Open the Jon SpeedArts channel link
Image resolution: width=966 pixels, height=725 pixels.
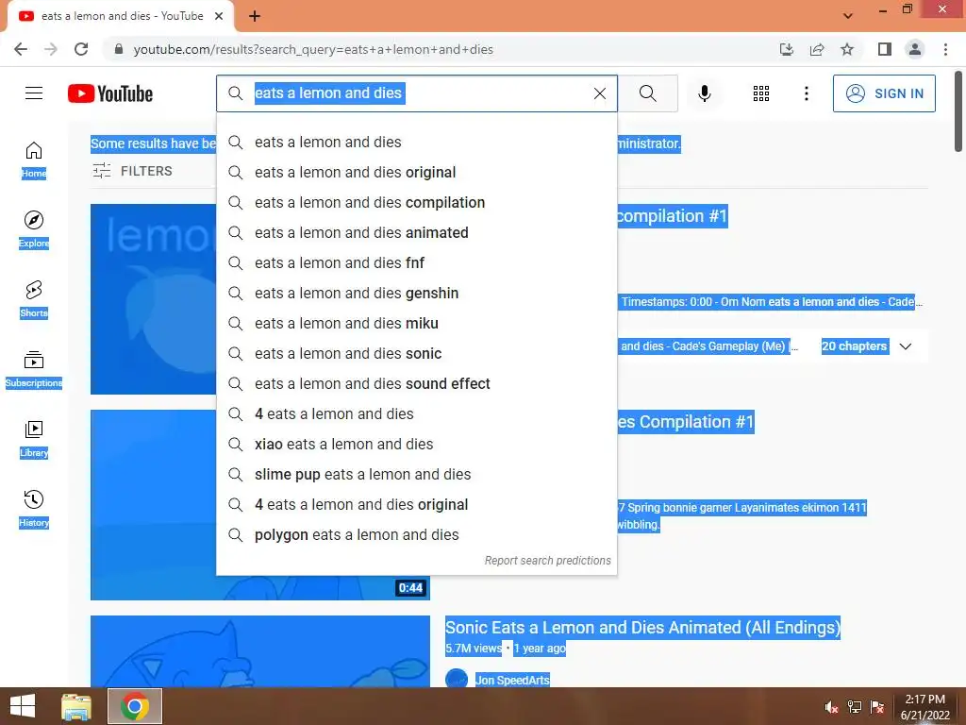tap(512, 680)
